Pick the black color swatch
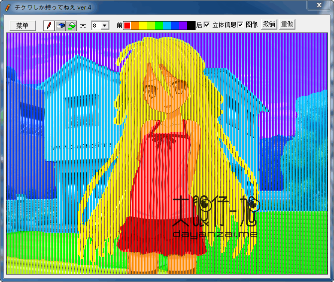The width and height of the screenshot is (334, 282). (191, 26)
